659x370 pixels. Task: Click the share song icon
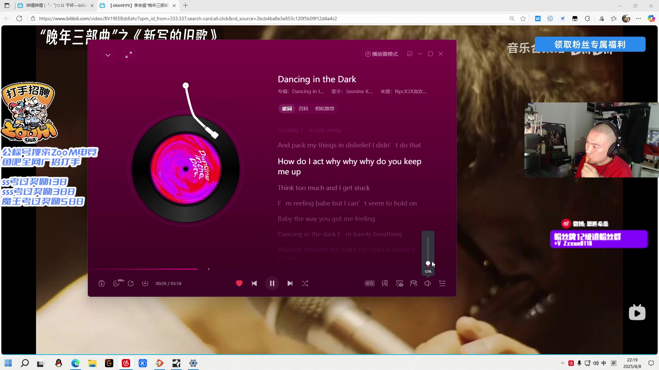131,284
